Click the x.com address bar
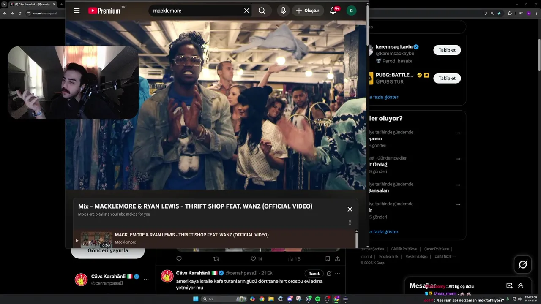The width and height of the screenshot is (541, 304). [46, 13]
